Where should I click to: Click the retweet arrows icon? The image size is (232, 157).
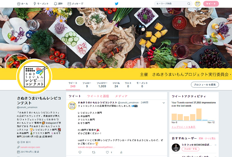click(94, 152)
